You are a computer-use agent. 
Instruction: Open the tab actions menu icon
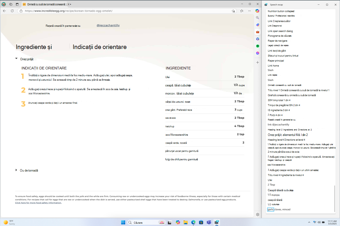[x=17, y=4]
